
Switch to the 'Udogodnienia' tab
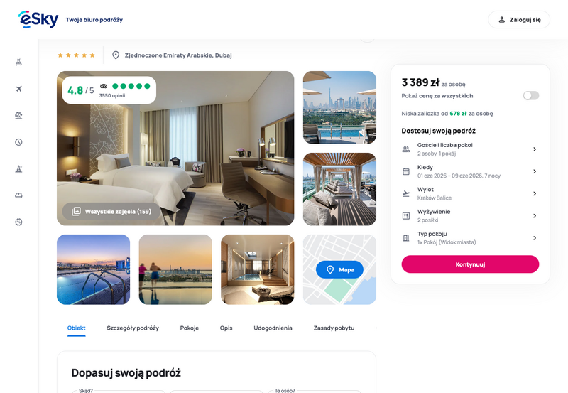pos(273,328)
